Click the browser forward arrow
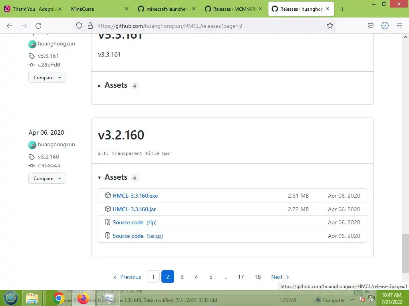 pos(24,26)
